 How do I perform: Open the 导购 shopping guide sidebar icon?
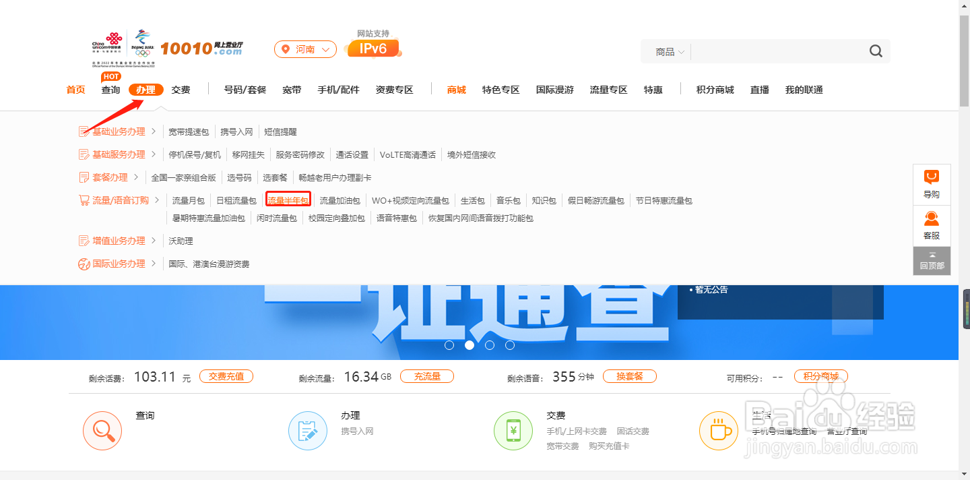tap(932, 183)
